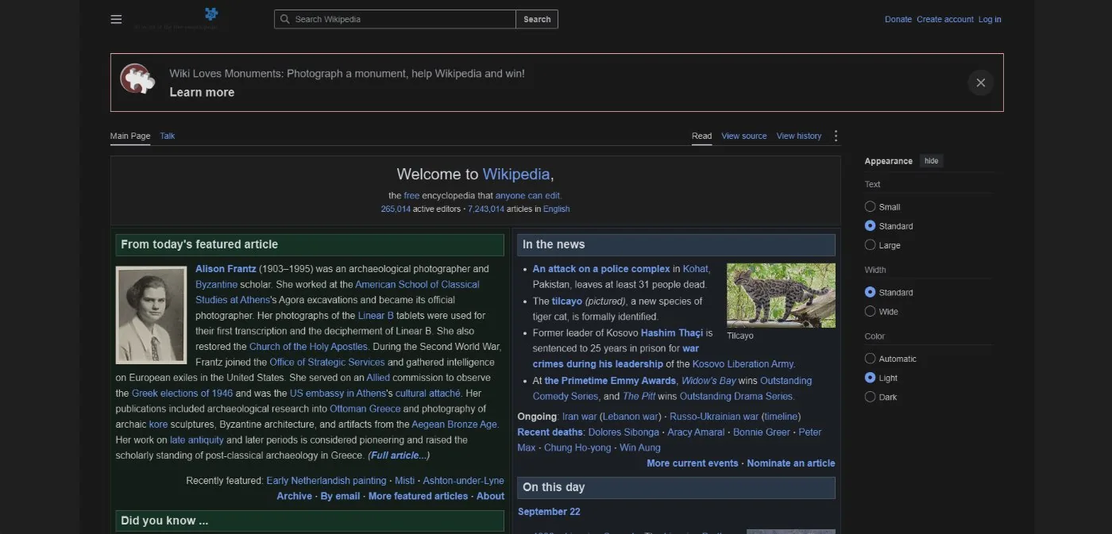
Task: Open the Kohat link
Action: point(696,269)
